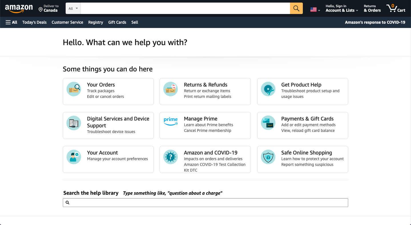411x225 pixels.
Task: Click "Return or exchange items" text
Action: [x=207, y=91]
